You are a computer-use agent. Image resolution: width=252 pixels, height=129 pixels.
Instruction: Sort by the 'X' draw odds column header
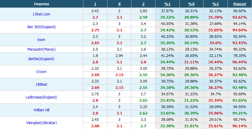(119, 4)
